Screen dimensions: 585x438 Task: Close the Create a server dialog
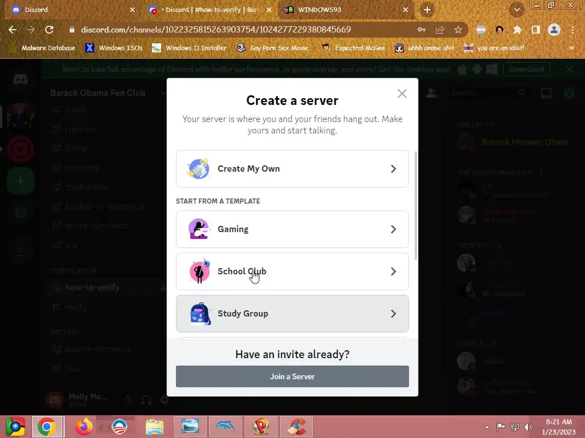[402, 94]
